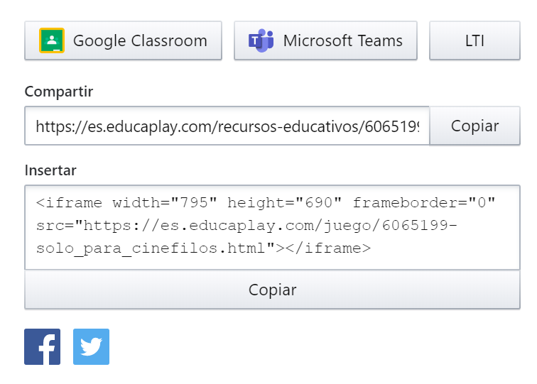537x384 pixels.
Task: Place cursor on height="690" in embed code
Action: pyautogui.click(x=285, y=203)
